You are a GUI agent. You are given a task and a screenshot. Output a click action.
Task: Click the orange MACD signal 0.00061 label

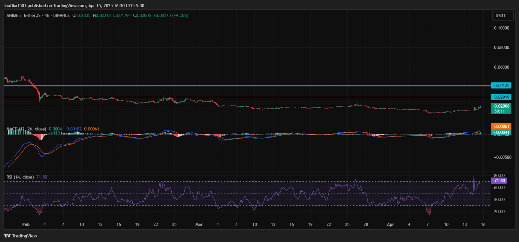(x=501, y=126)
